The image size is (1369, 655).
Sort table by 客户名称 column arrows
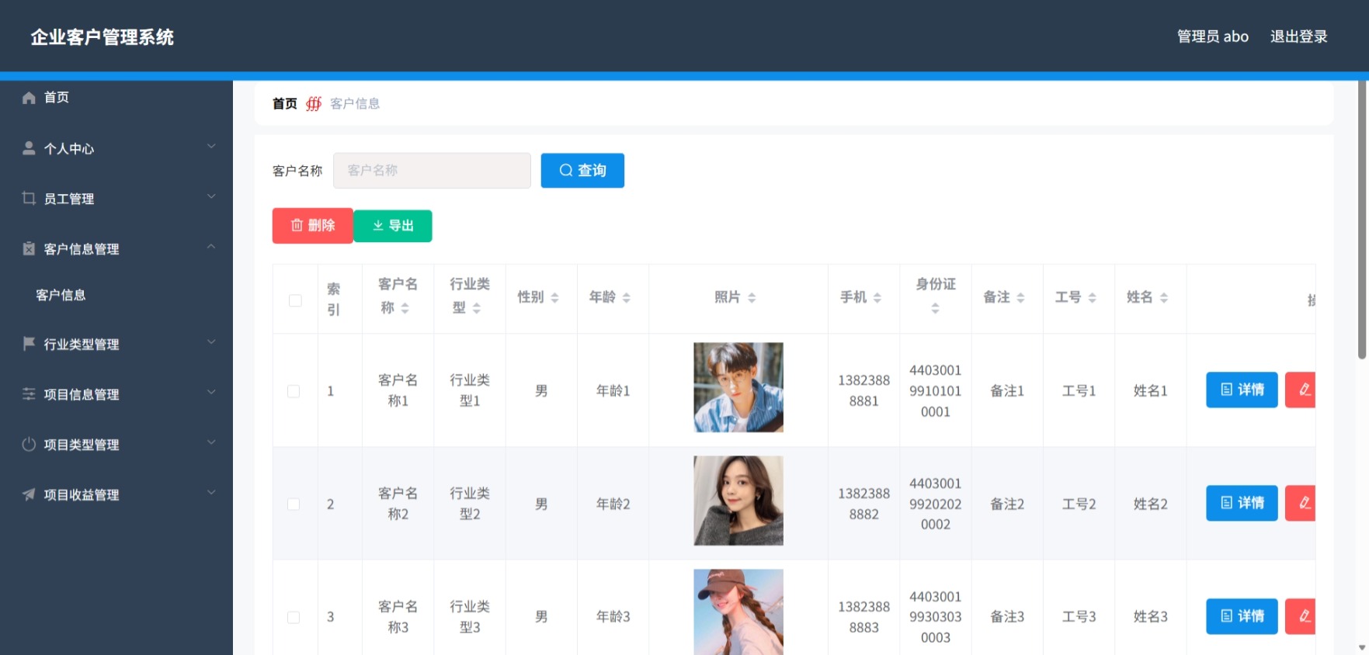[405, 308]
